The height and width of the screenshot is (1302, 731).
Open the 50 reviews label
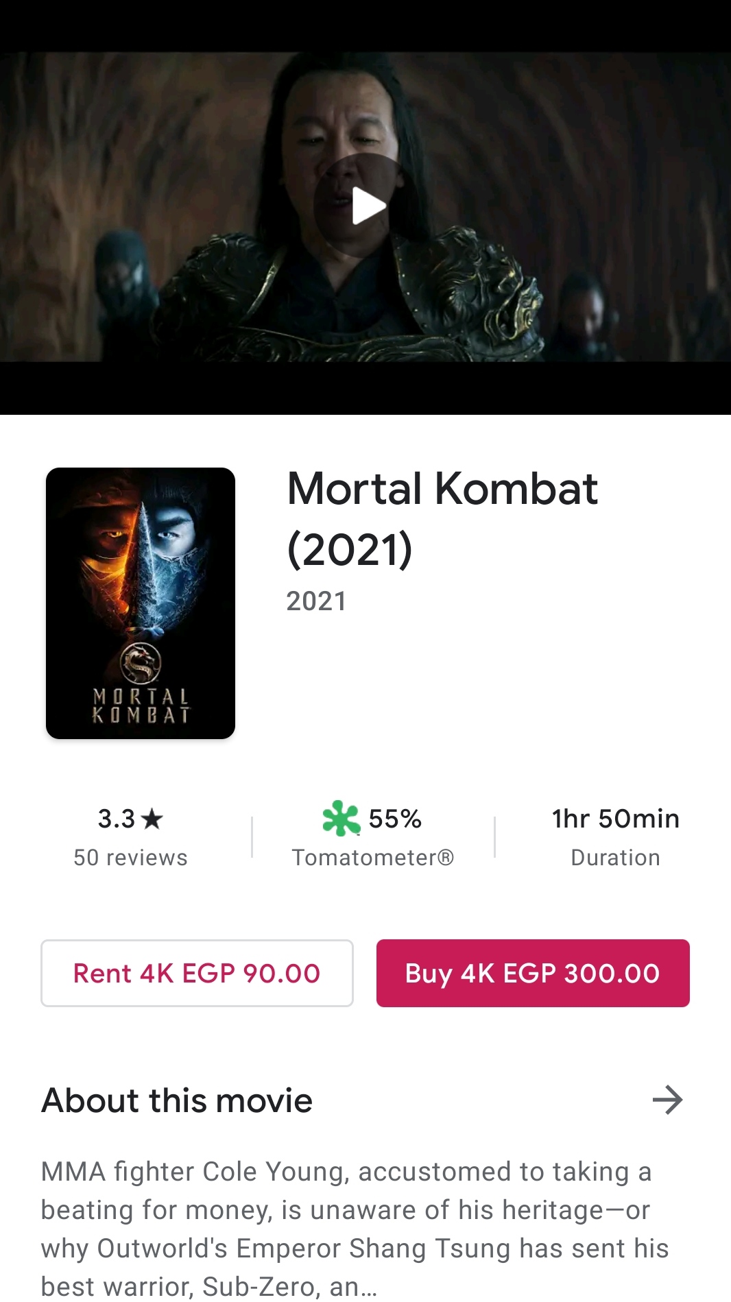130,858
